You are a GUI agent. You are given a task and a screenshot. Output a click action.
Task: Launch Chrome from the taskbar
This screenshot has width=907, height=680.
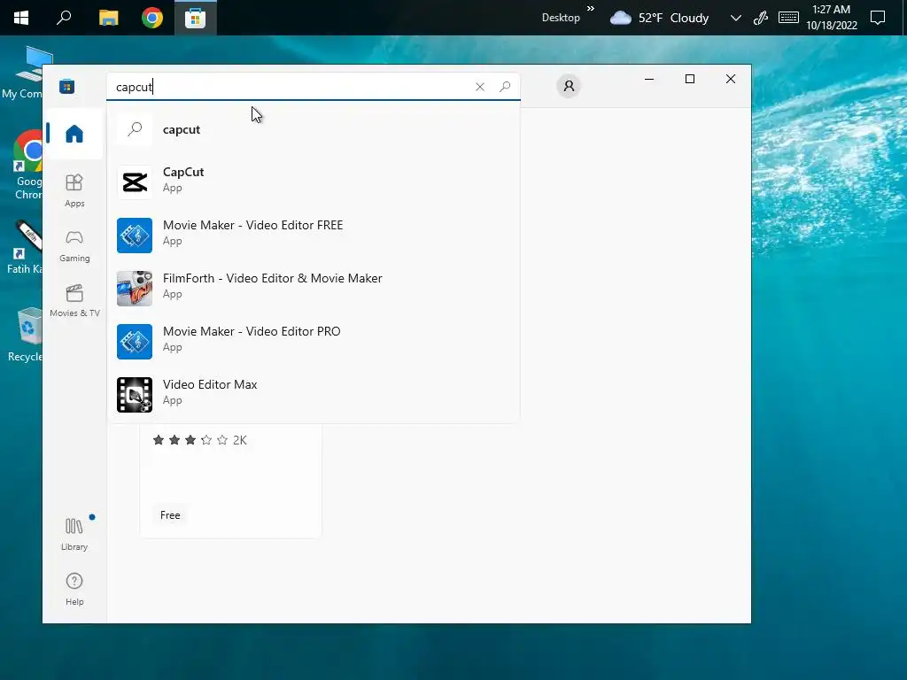[x=152, y=18]
